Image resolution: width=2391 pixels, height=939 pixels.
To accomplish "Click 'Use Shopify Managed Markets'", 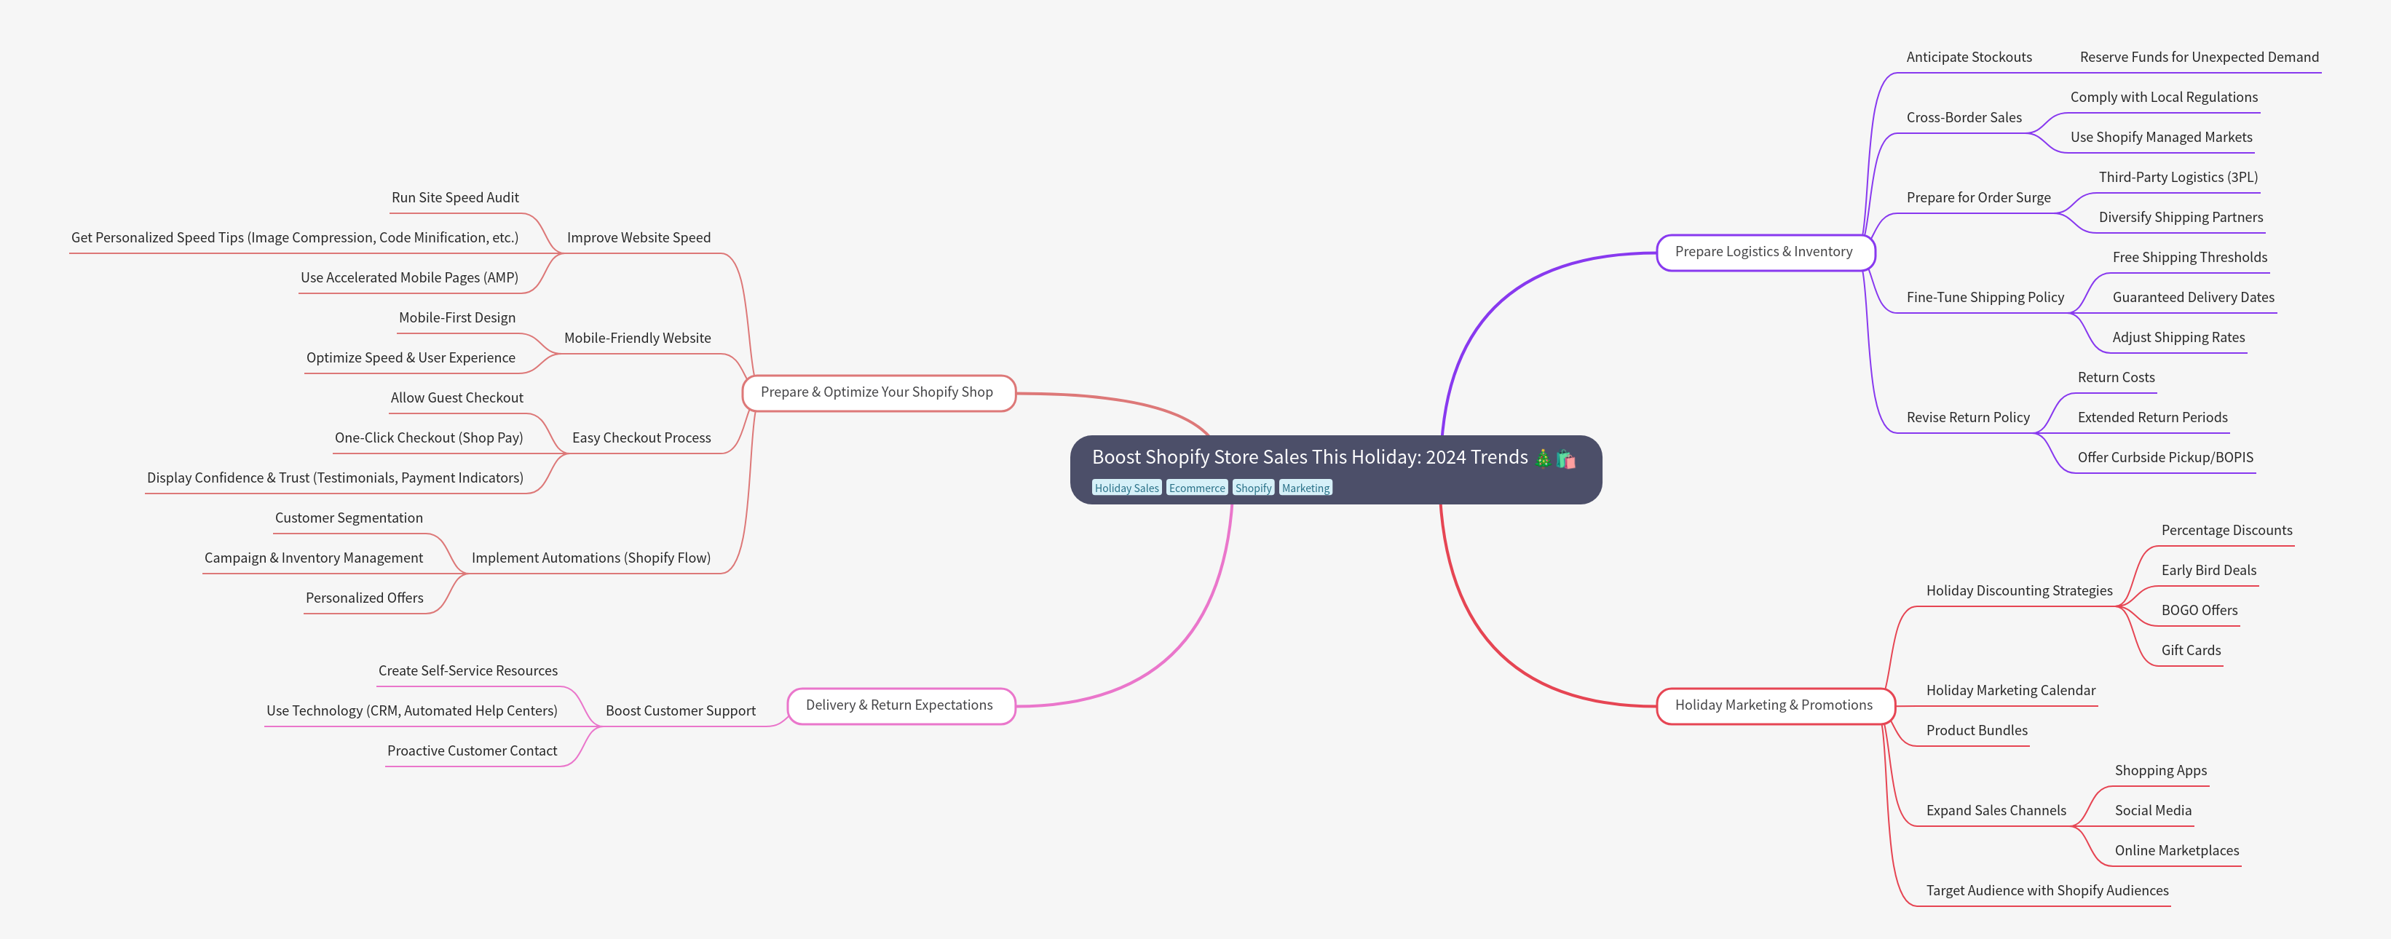I will [2161, 138].
